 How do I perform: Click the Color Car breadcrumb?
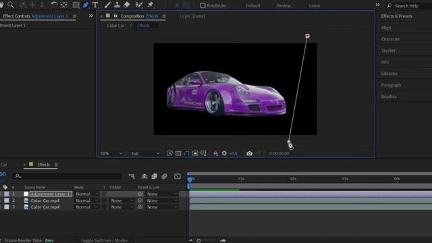coord(115,26)
